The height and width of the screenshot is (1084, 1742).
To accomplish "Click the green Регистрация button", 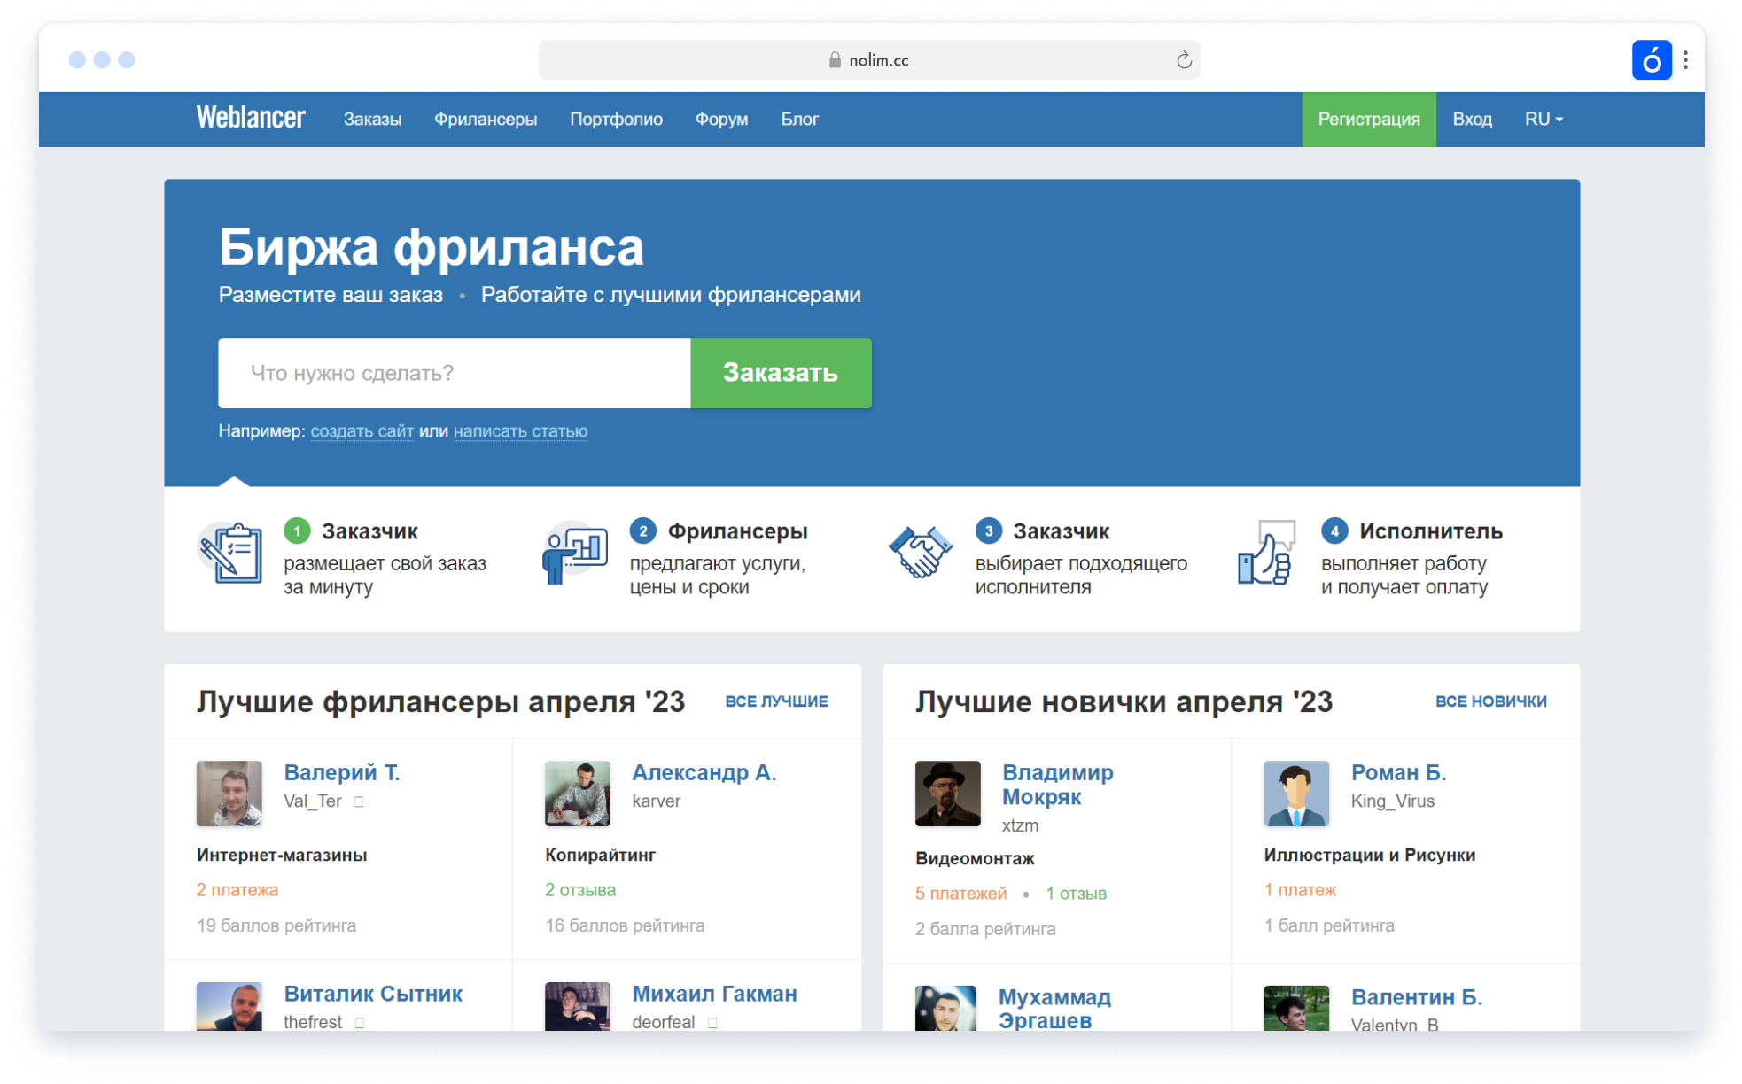I will tap(1368, 119).
